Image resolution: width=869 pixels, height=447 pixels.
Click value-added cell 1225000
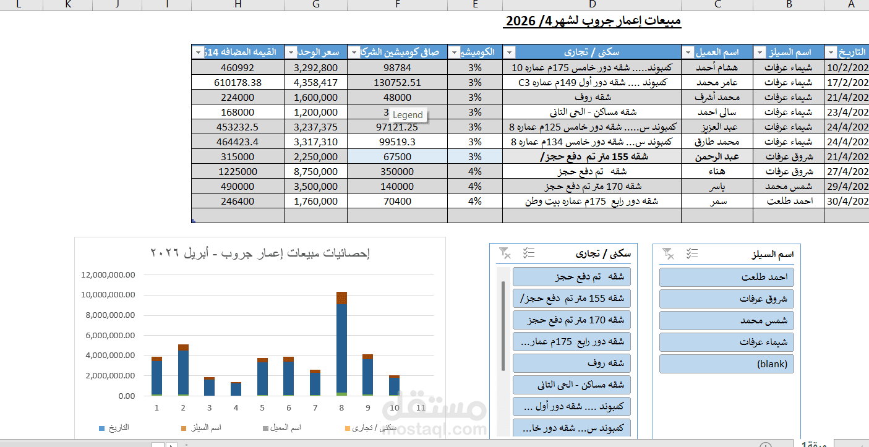(238, 171)
